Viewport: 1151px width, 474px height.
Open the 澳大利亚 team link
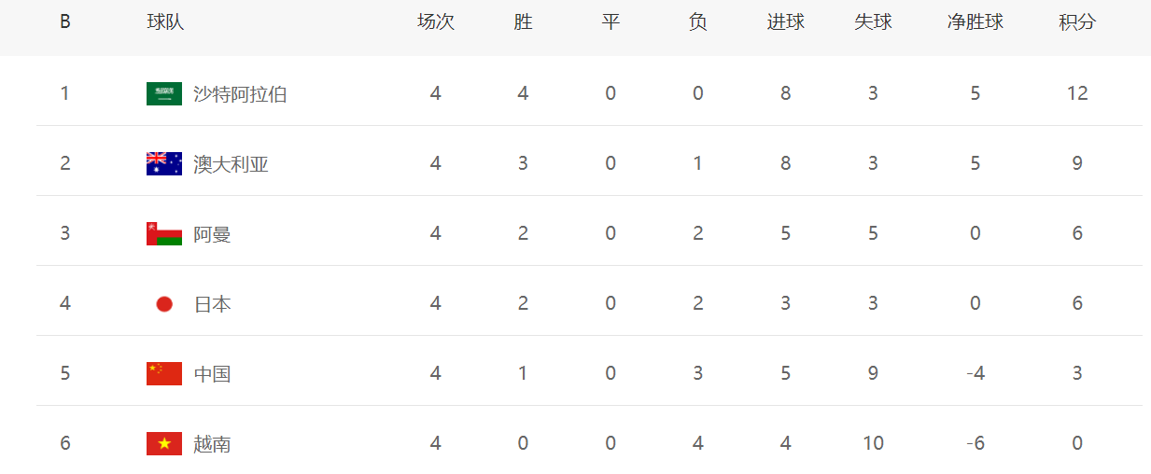(x=231, y=164)
